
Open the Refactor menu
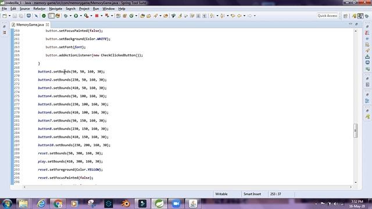40,9
